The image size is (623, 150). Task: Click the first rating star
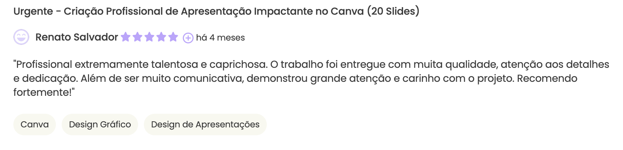coord(125,37)
